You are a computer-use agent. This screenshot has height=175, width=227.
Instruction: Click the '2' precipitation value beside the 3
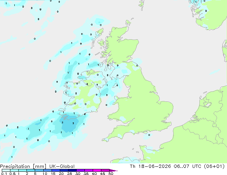62,122
